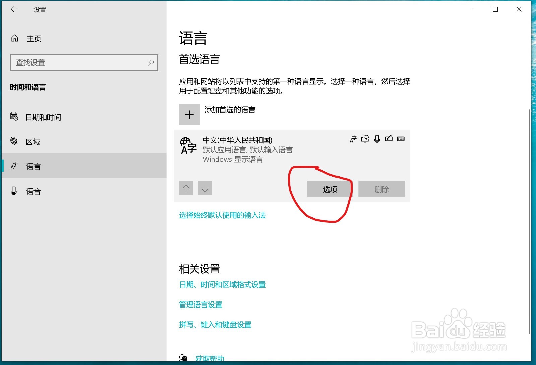Maximize the Settings window
The image size is (536, 365).
495,9
